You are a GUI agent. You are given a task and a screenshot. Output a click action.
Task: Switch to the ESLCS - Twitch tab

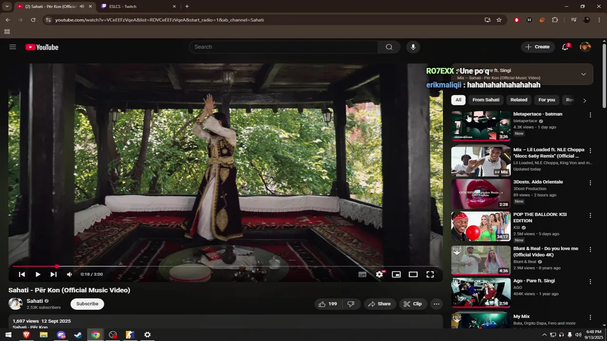pyautogui.click(x=138, y=7)
